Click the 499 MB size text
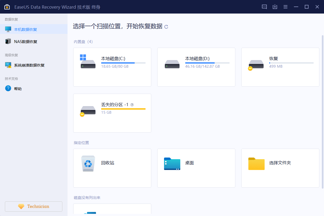This screenshot has height=216, width=324. coord(276,66)
